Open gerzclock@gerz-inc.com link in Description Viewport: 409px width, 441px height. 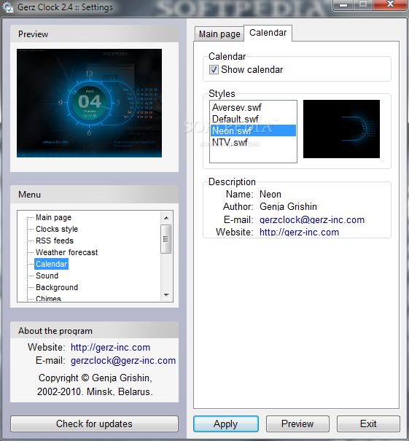click(x=312, y=219)
